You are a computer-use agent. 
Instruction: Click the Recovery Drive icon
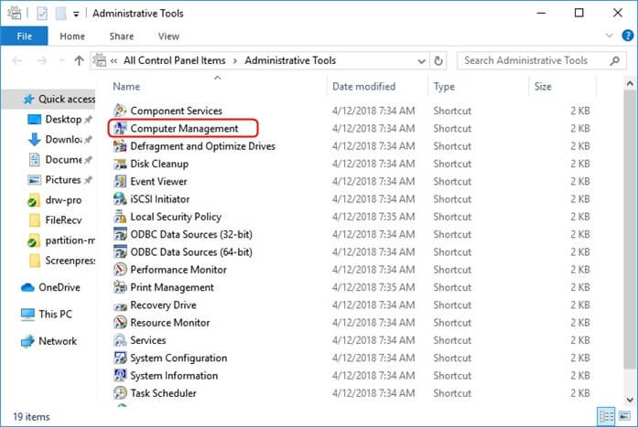(x=120, y=305)
